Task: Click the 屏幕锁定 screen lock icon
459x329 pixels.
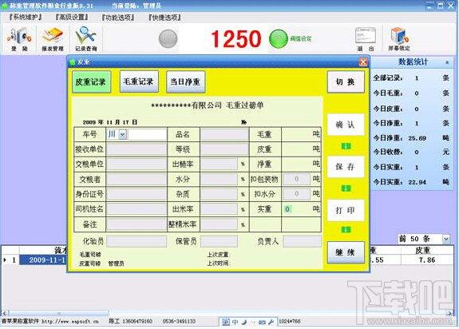Action: coord(399,39)
